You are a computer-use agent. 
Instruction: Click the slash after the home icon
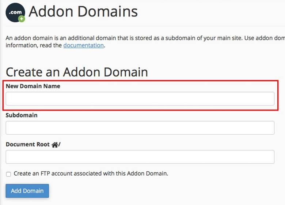tap(60, 145)
